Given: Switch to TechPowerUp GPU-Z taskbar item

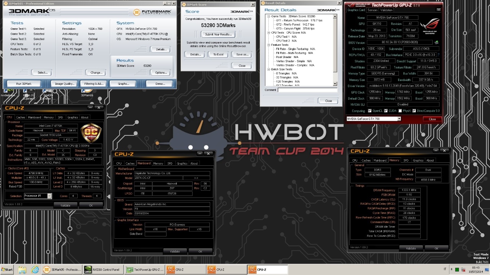Looking at the screenshot, I should pos(145,270).
